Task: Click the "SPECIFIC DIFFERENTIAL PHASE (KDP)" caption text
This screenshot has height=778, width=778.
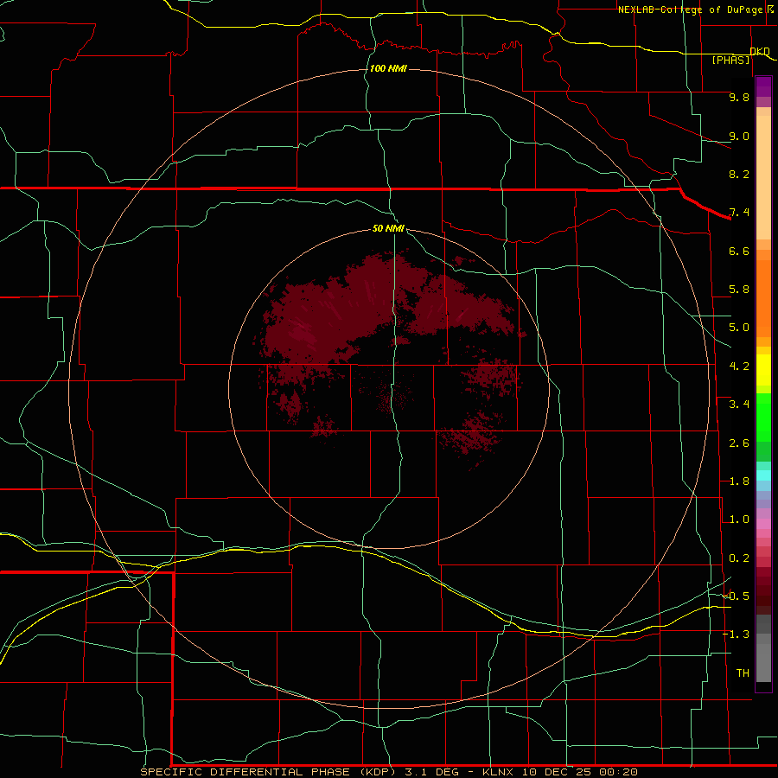Action: [268, 772]
